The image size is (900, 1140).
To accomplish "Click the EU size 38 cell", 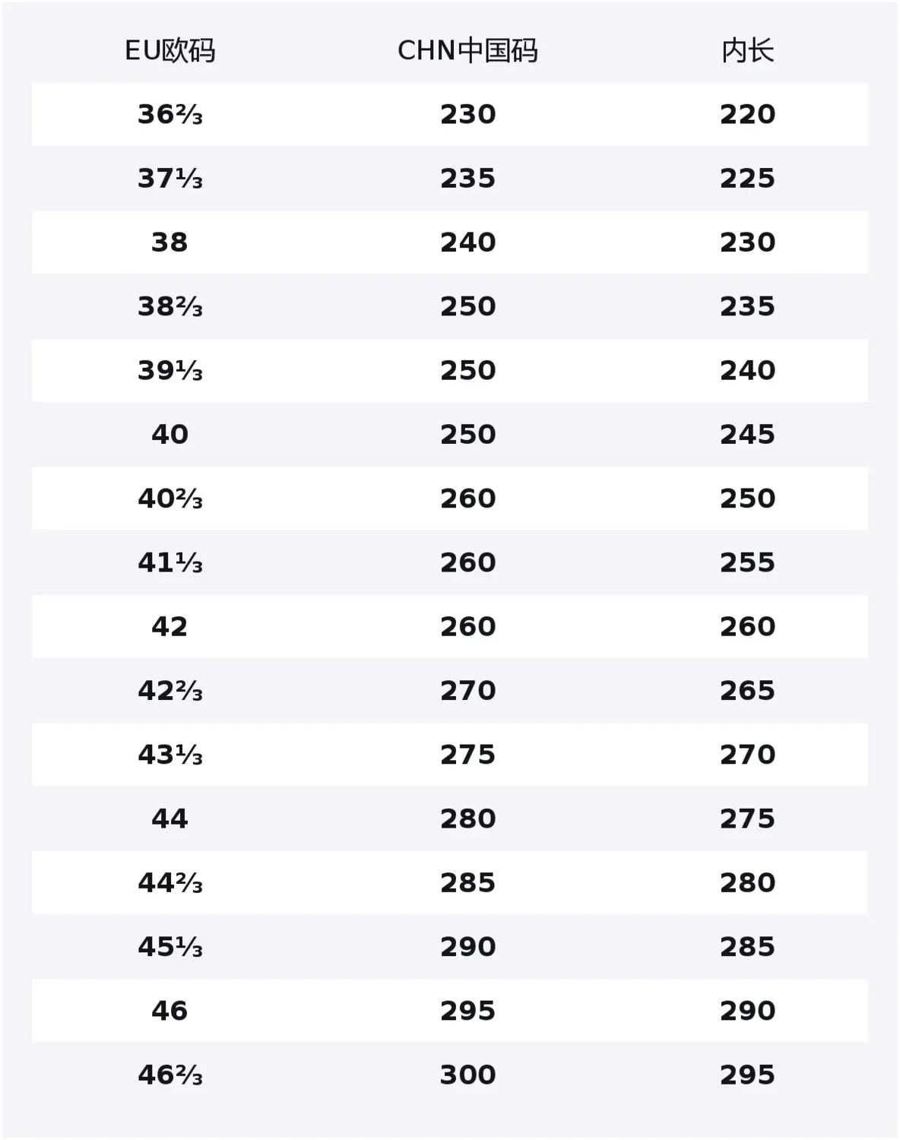I will (170, 242).
